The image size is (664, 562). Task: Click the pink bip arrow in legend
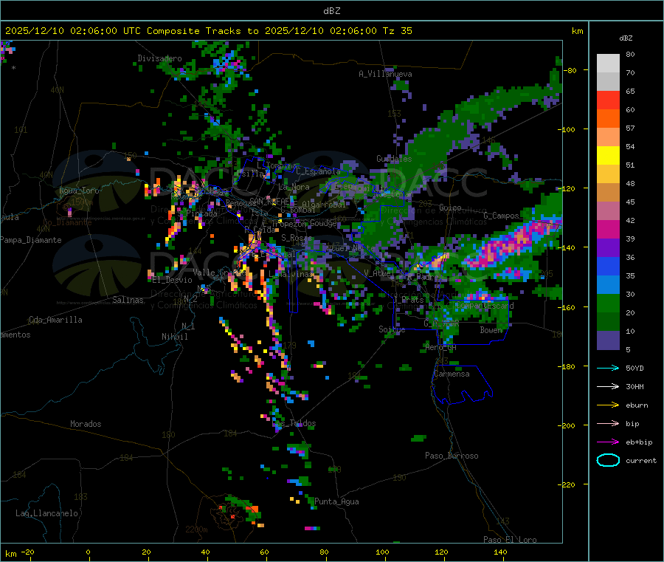tap(608, 423)
